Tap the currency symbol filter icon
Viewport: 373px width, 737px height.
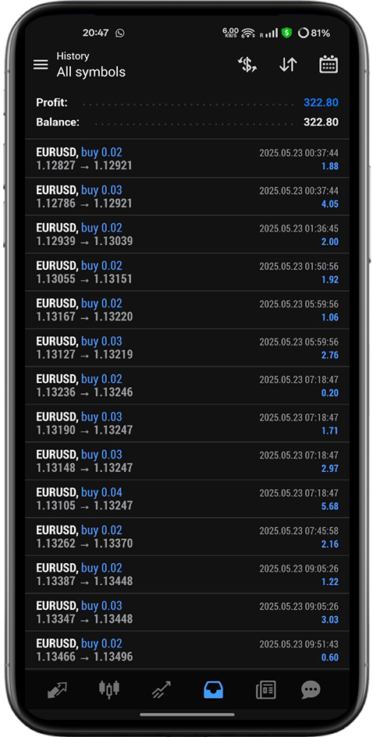coord(247,65)
